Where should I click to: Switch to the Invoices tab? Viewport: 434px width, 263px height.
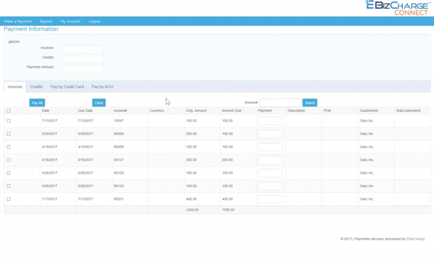tap(14, 87)
